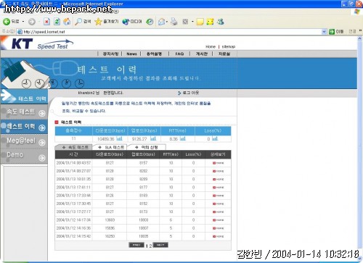The height and width of the screenshot is (263, 363).
Task: Click the sitemap link at top
Action: [x=229, y=46]
